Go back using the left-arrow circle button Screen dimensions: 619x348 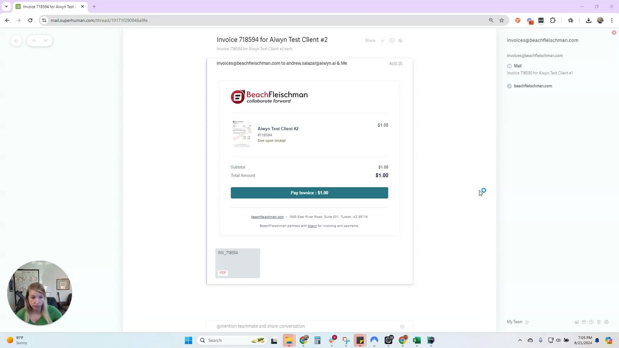pyautogui.click(x=16, y=41)
